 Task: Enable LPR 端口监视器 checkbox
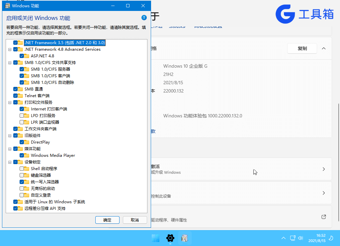coord(22,122)
